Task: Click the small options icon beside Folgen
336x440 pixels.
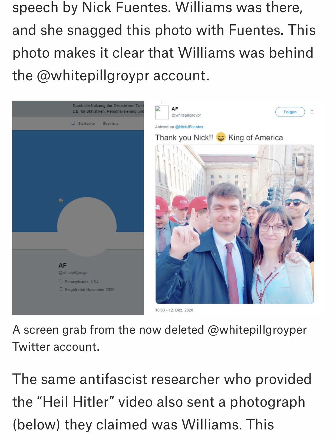Action: point(312,112)
